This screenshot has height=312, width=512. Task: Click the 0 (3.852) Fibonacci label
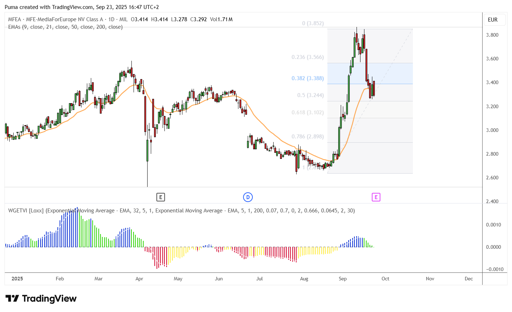click(x=313, y=23)
